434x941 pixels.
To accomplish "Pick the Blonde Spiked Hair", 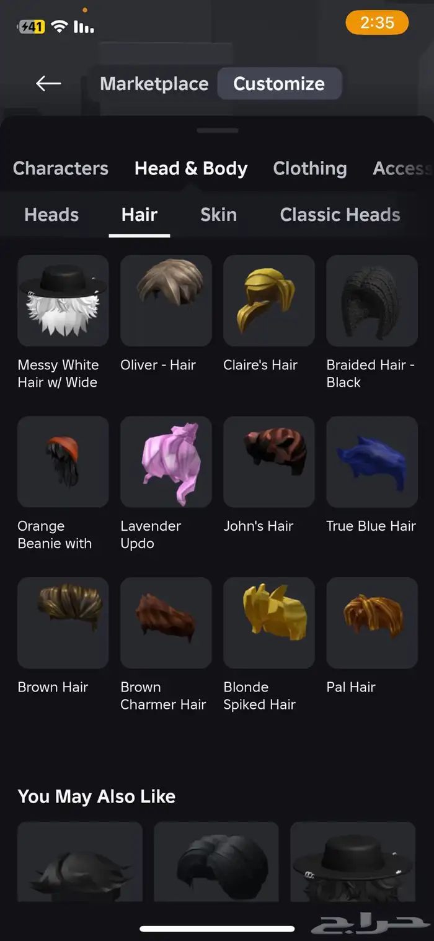I will click(x=269, y=623).
